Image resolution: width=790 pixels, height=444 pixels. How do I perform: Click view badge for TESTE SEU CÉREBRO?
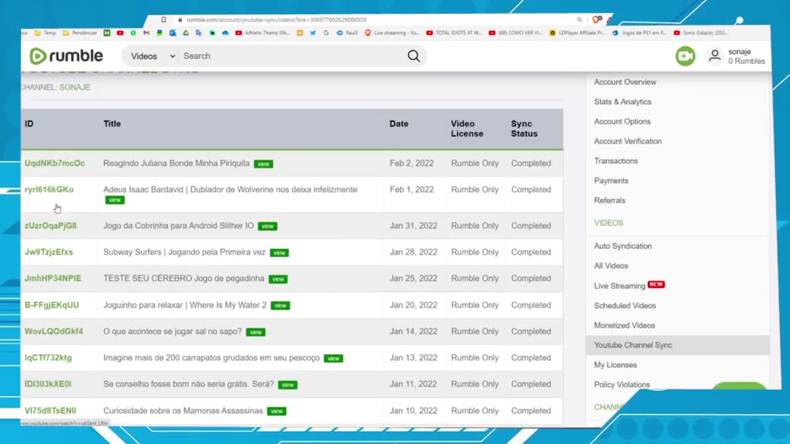click(278, 279)
